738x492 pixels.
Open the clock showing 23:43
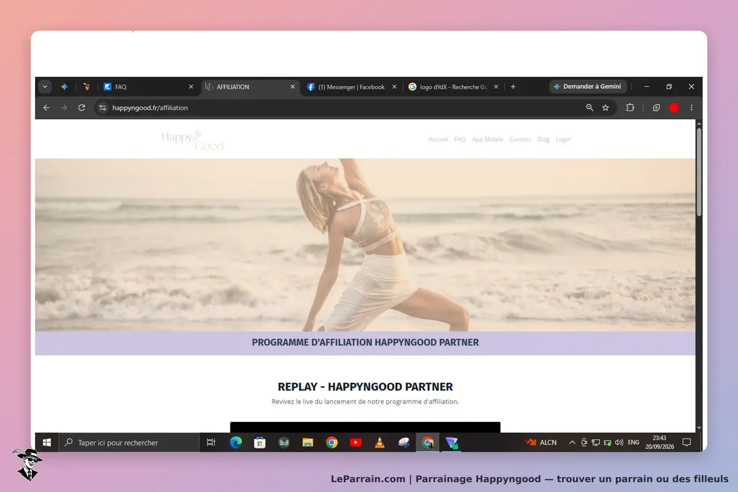click(659, 442)
